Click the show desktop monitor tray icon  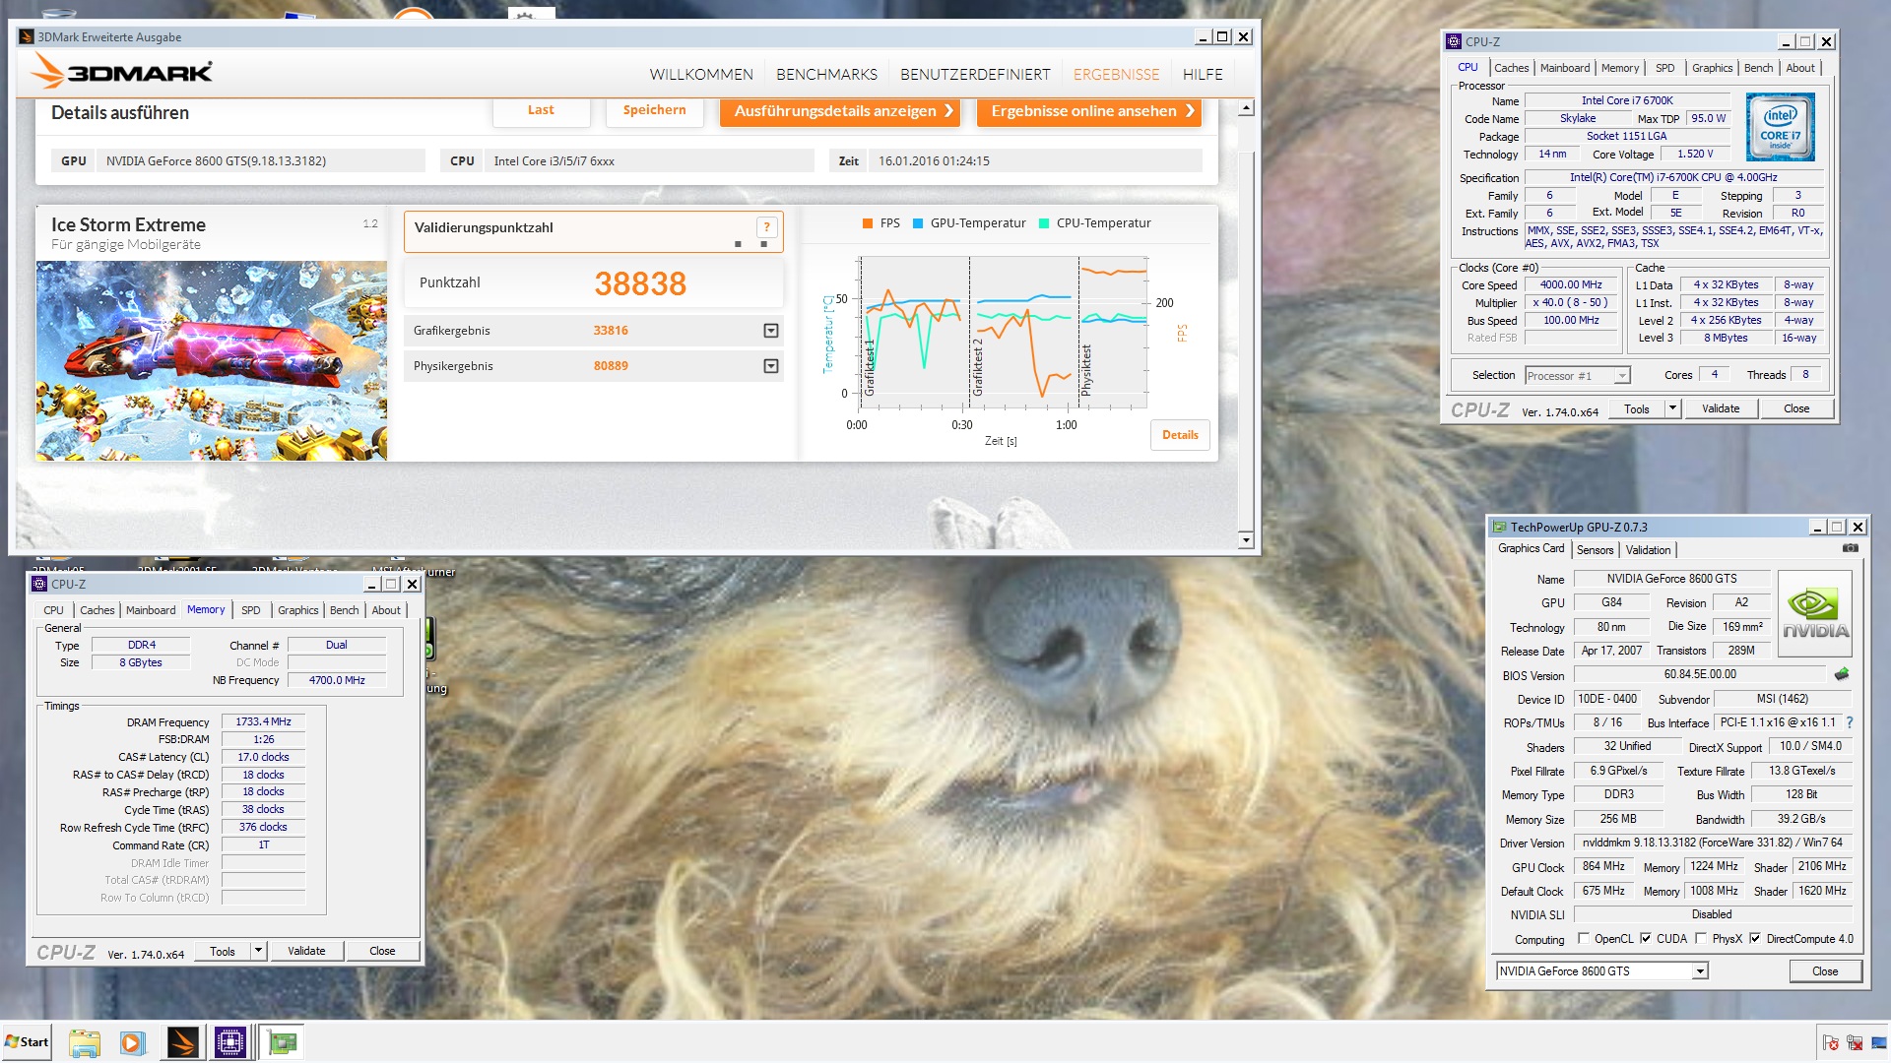point(1878,1043)
